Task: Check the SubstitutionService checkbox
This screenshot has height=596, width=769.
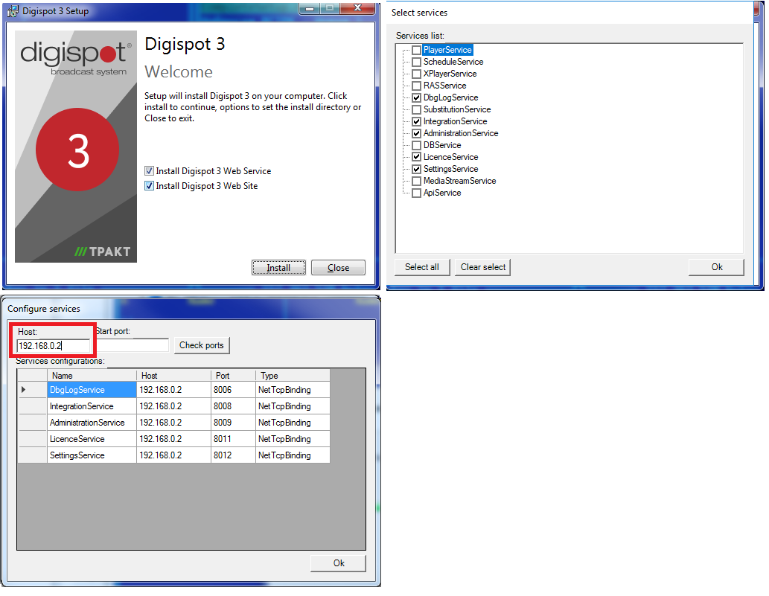Action: pyautogui.click(x=416, y=110)
